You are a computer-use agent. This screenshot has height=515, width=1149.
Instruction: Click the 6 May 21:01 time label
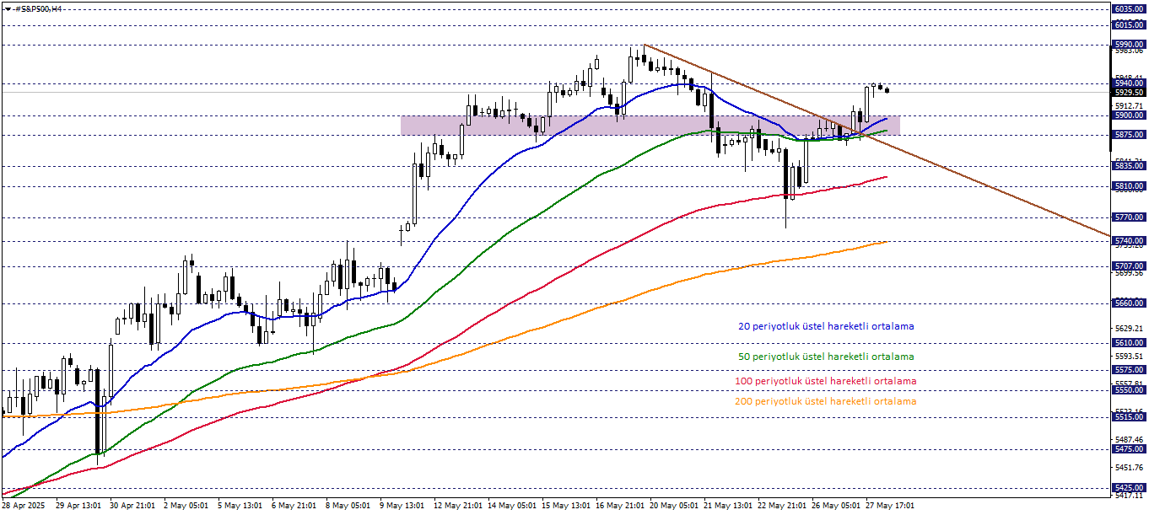[x=294, y=506]
